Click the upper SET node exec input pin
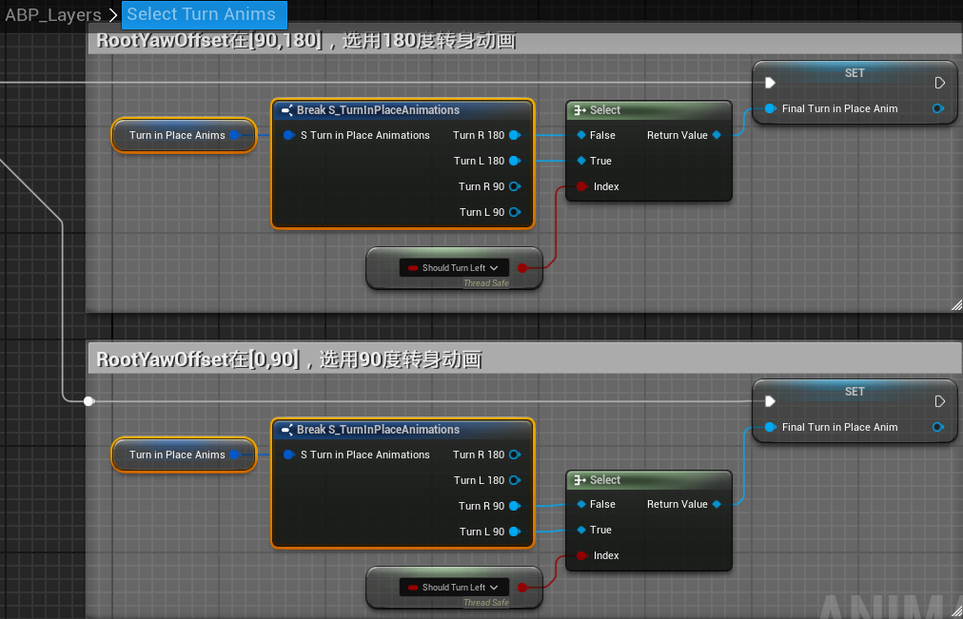Viewport: 963px width, 619px height. [770, 83]
